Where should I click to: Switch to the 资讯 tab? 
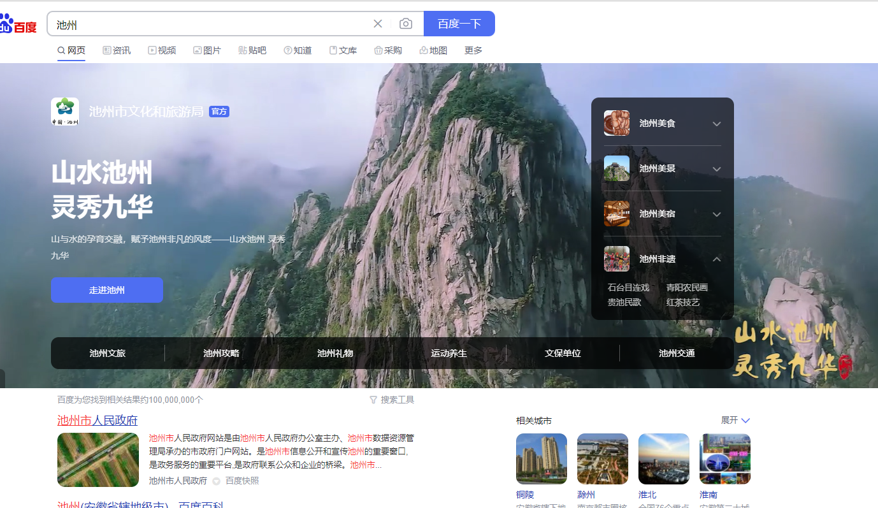pos(117,50)
